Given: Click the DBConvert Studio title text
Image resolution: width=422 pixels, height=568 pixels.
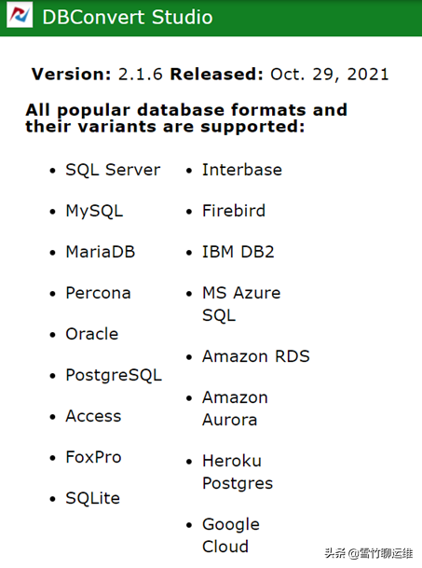Looking at the screenshot, I should point(128,17).
